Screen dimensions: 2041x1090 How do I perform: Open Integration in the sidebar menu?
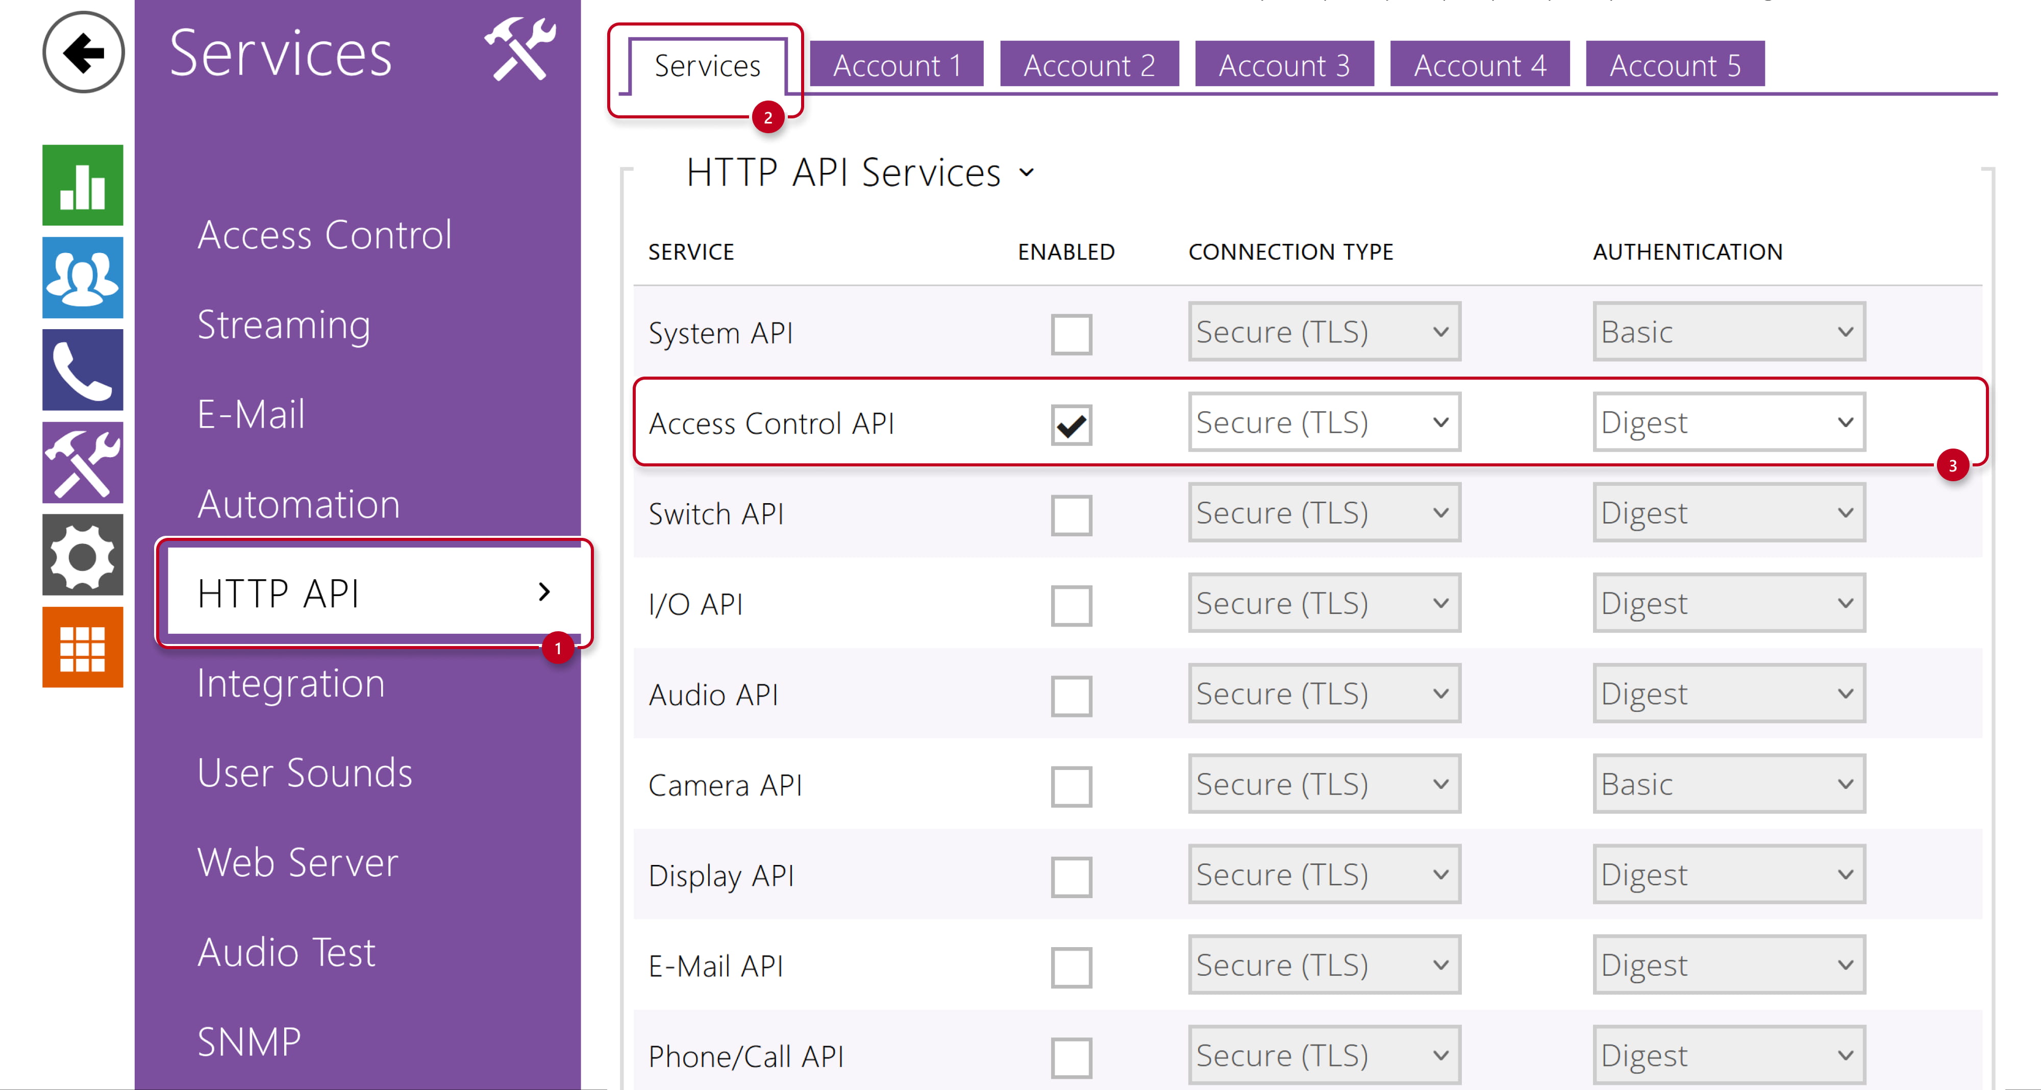point(291,683)
